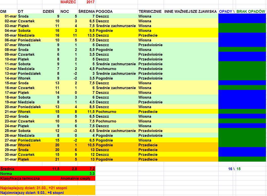Click the MARZEC month title cell

pos(68,2)
